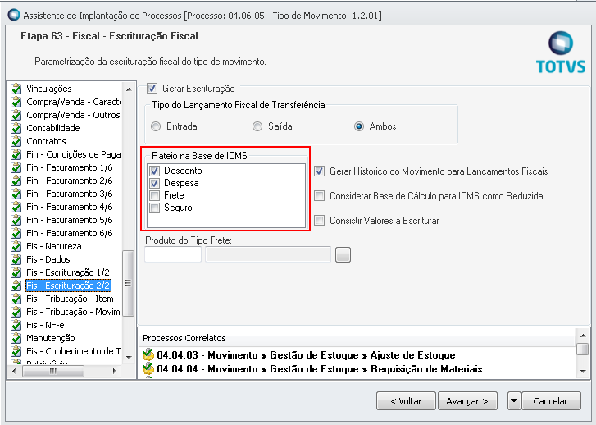
Task: Click the checkmark icon beside Fin - Faturamento 5/6
Action: pyautogui.click(x=16, y=220)
